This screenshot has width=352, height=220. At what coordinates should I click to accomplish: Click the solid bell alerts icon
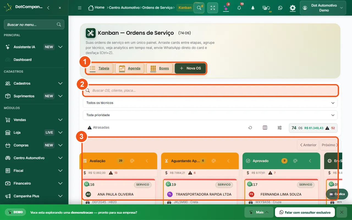click(x=253, y=8)
